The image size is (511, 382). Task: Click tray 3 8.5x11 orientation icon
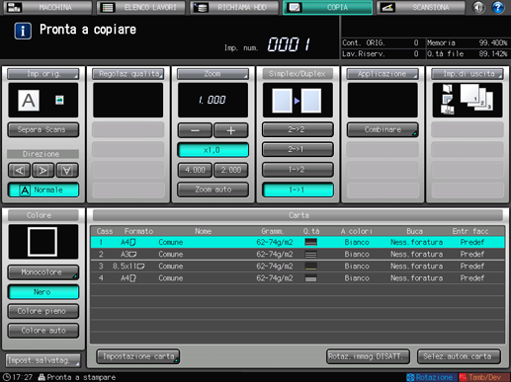point(140,267)
